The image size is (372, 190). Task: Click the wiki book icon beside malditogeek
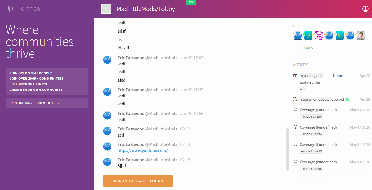tap(295, 75)
